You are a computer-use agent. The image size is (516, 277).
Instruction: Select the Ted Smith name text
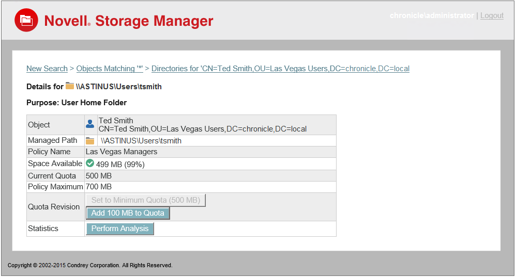click(116, 121)
